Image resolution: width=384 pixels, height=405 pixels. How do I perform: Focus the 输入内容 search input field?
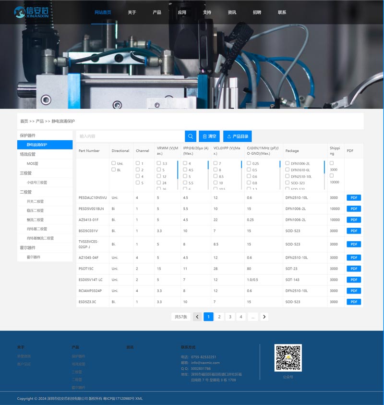[x=131, y=136]
